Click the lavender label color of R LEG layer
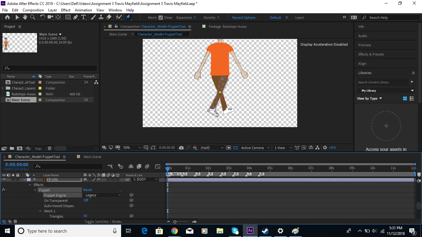The image size is (422, 237). pos(29,179)
